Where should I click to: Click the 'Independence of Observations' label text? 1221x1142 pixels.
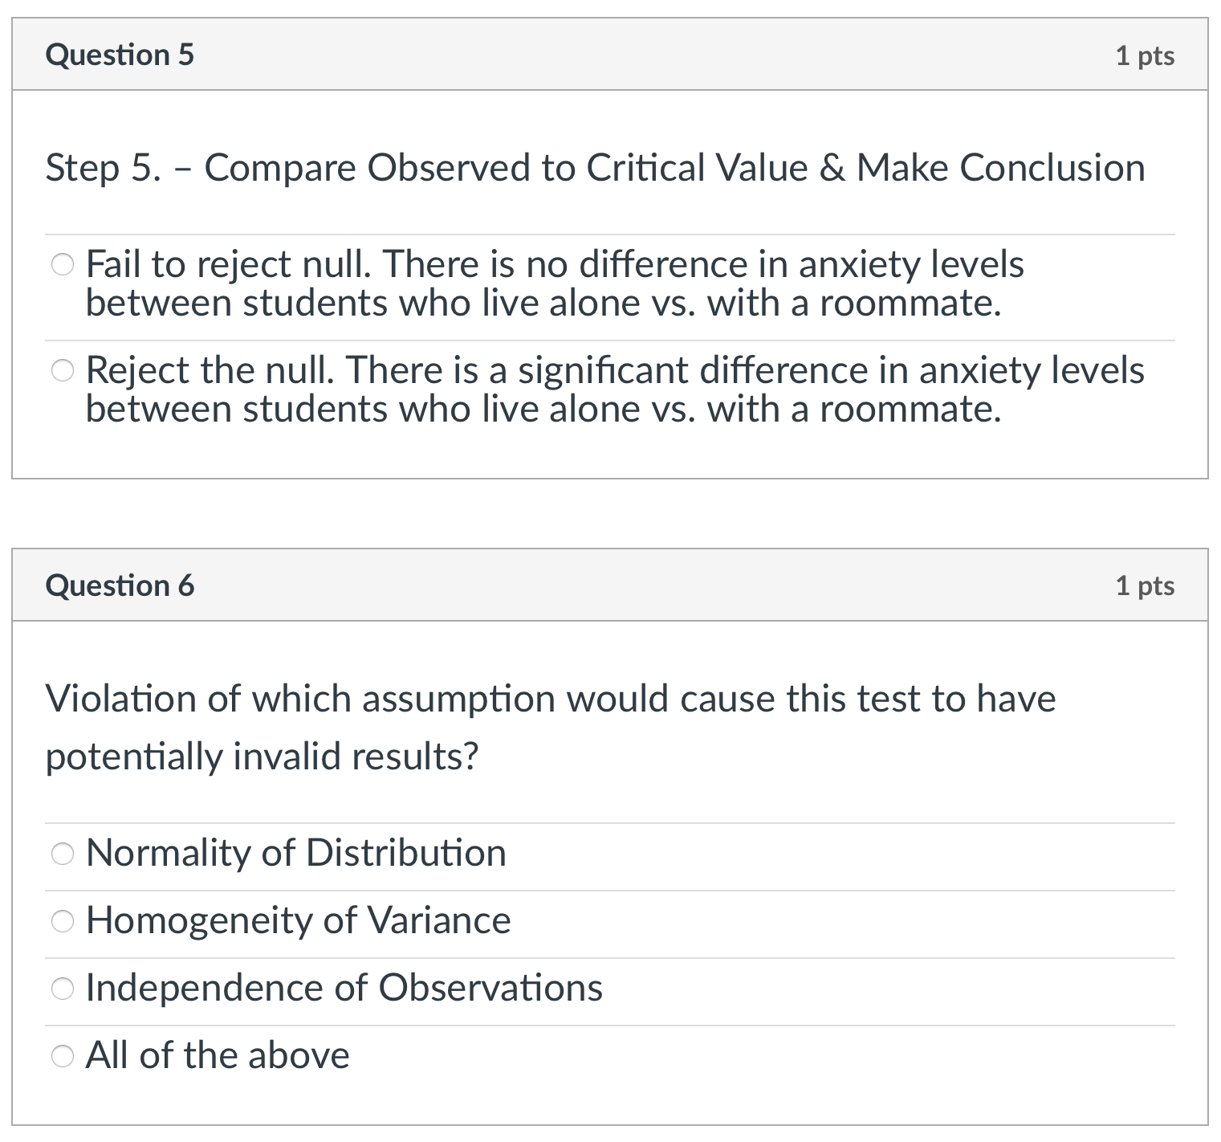click(345, 989)
